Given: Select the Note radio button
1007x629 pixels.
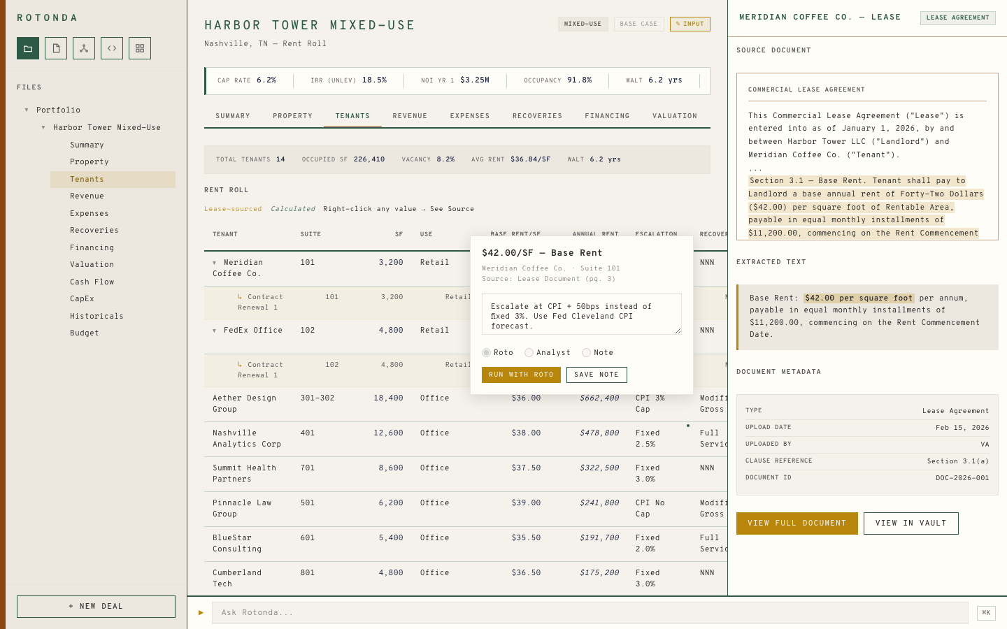Looking at the screenshot, I should pyautogui.click(x=586, y=352).
